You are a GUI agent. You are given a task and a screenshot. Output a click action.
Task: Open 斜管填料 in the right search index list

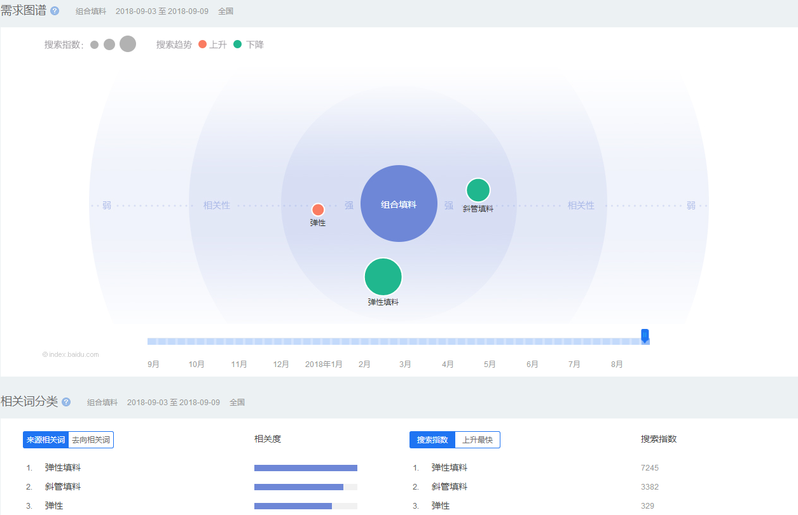pos(450,486)
